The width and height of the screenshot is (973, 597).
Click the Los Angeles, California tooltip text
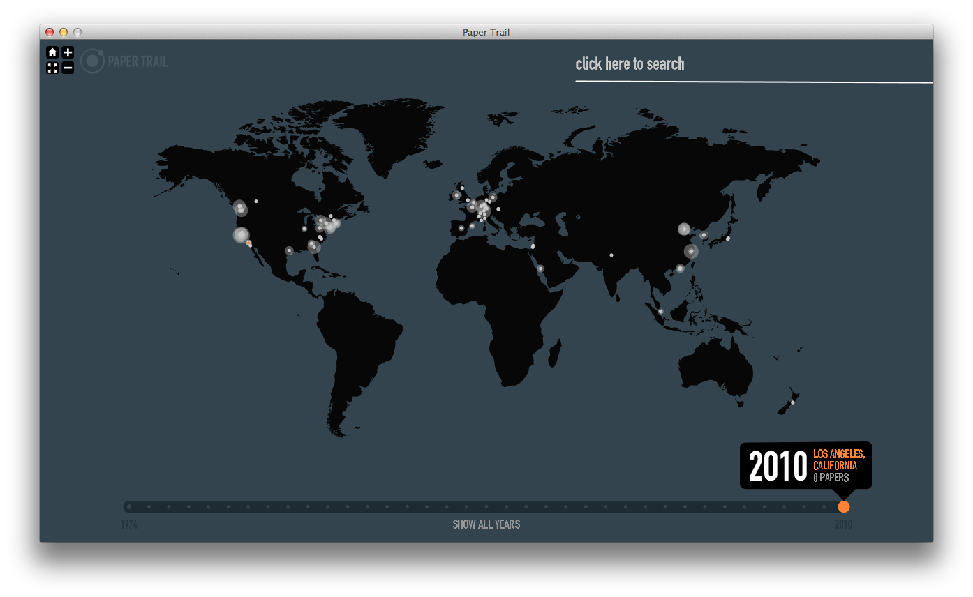click(x=839, y=460)
